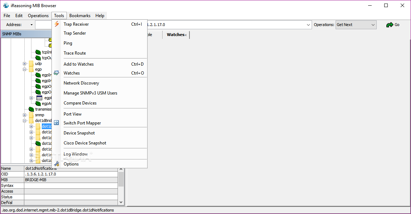This screenshot has height=214, width=411.
Task: Switch to the Watches tab
Action: [175, 35]
